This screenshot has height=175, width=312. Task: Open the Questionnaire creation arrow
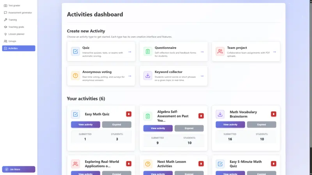[202, 52]
